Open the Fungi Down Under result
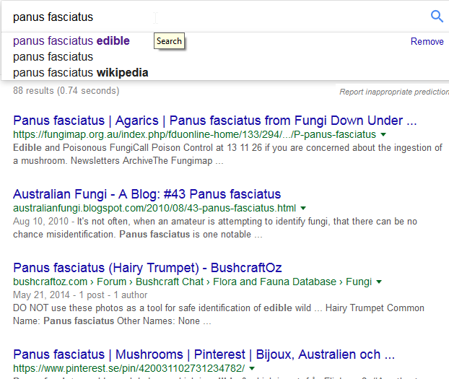The height and width of the screenshot is (379, 449). tap(215, 121)
